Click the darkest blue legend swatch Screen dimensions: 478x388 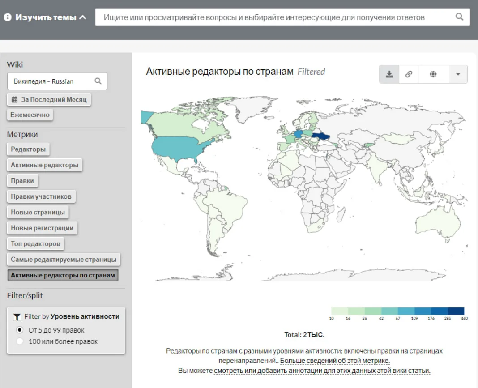(456, 311)
